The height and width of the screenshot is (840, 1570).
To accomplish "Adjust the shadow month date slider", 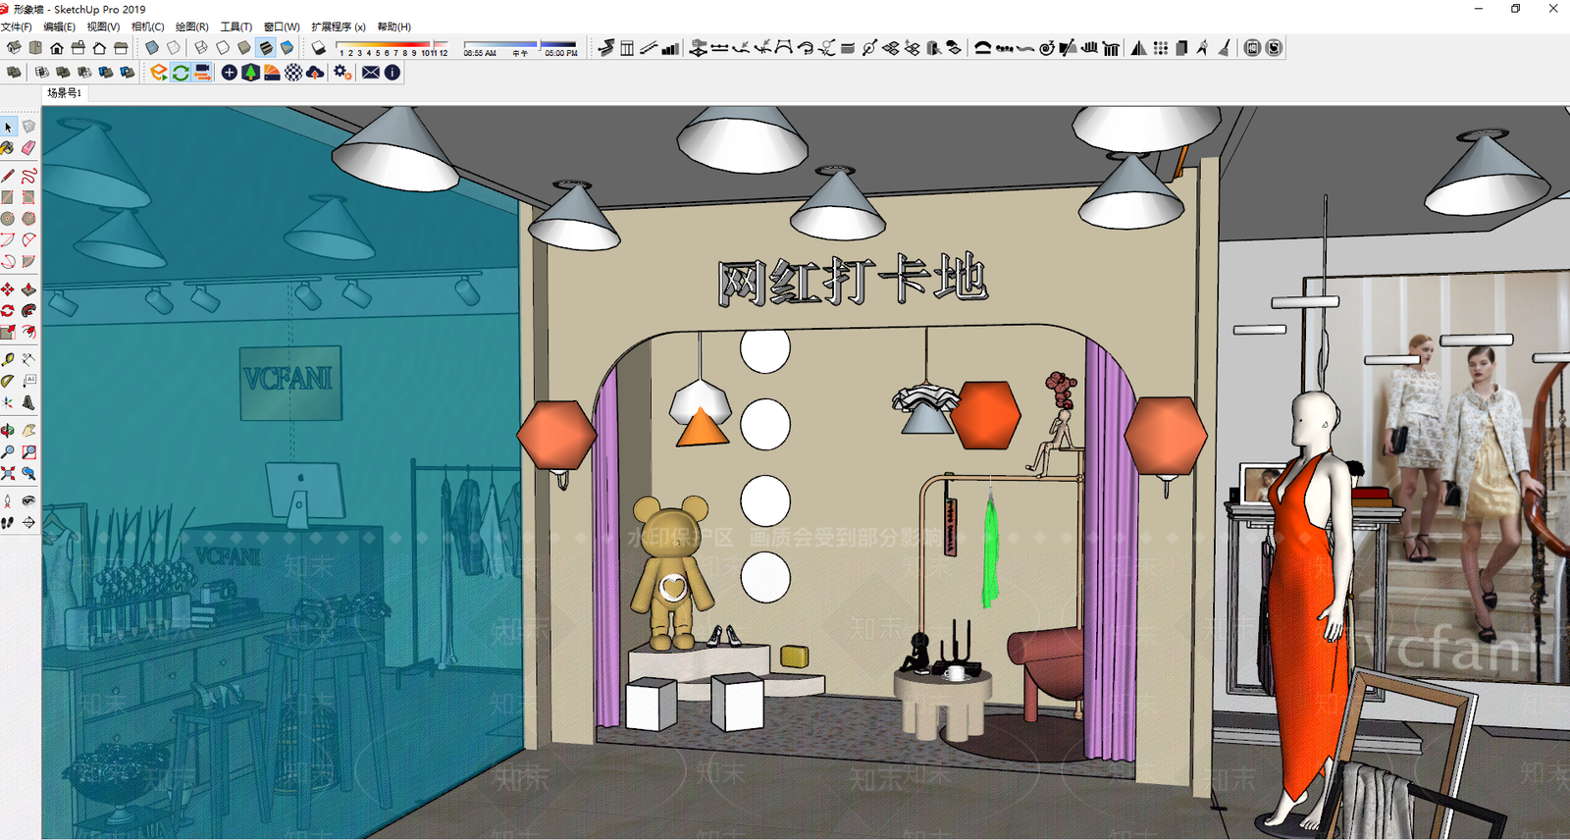I will pos(392,46).
